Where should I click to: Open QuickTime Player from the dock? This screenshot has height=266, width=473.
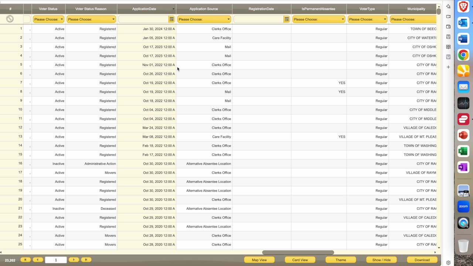[463, 223]
